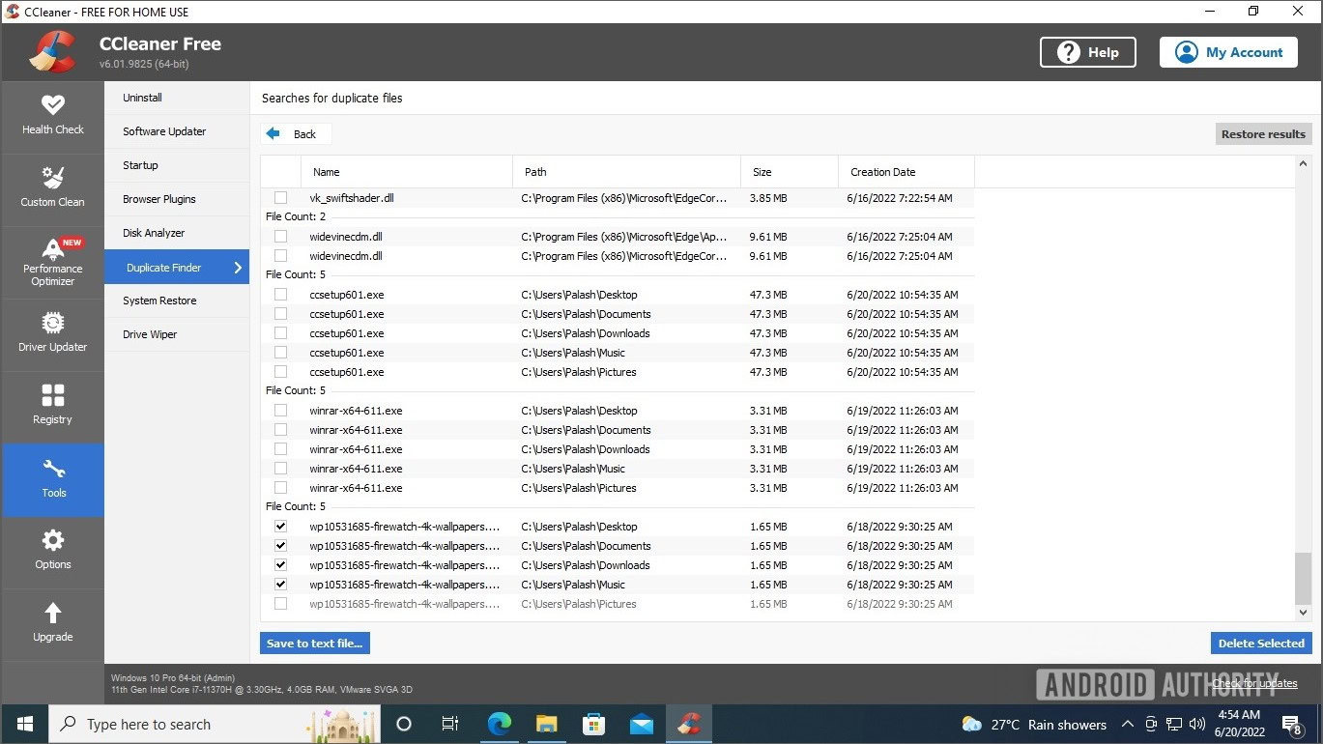Expand the Duplicate Finder chevron arrow
The width and height of the screenshot is (1323, 744).
point(238,268)
